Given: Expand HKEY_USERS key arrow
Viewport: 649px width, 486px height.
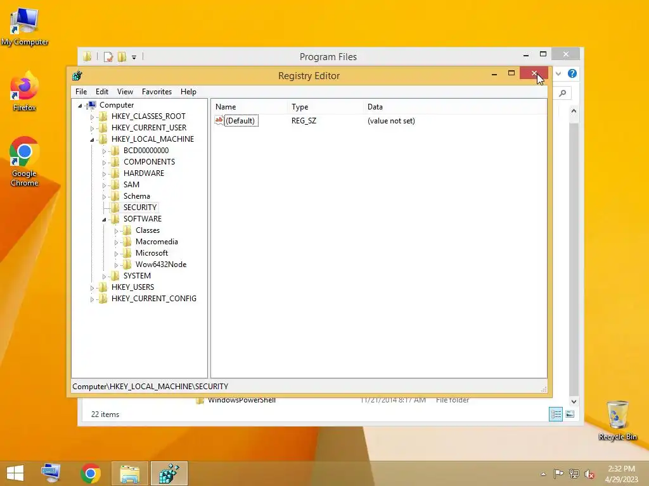Looking at the screenshot, I should coord(92,288).
